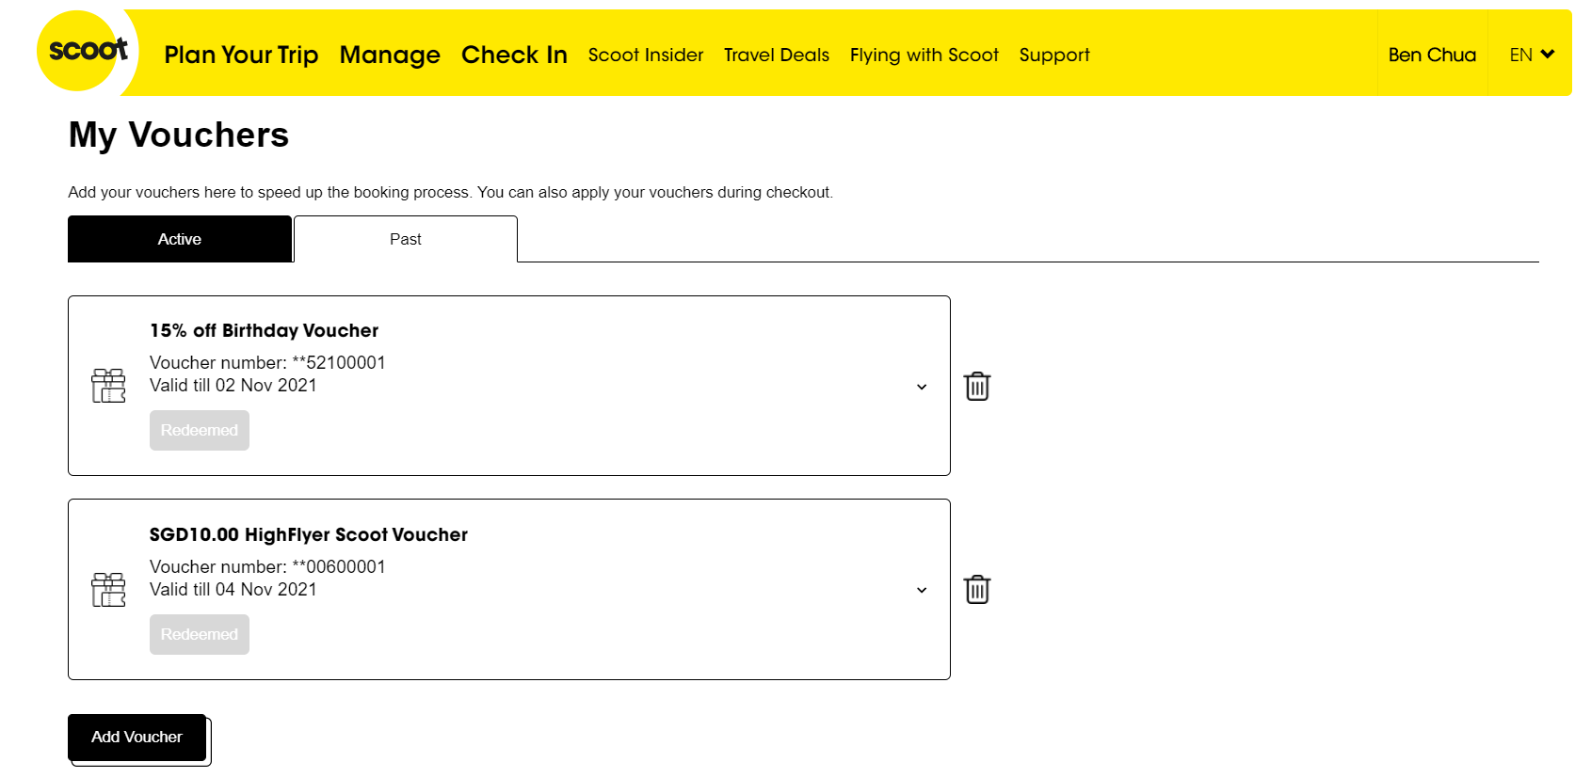This screenshot has width=1591, height=778.
Task: Click the 15% off Birthday Voucher title
Action: [x=264, y=330]
